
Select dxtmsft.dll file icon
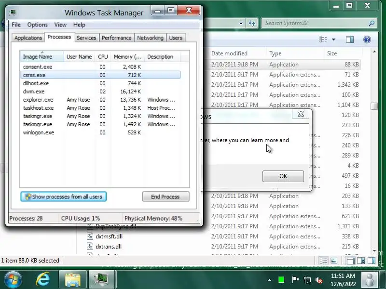coord(90,236)
